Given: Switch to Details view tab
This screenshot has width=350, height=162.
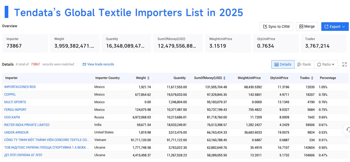Looking at the screenshot, I should point(283,64).
